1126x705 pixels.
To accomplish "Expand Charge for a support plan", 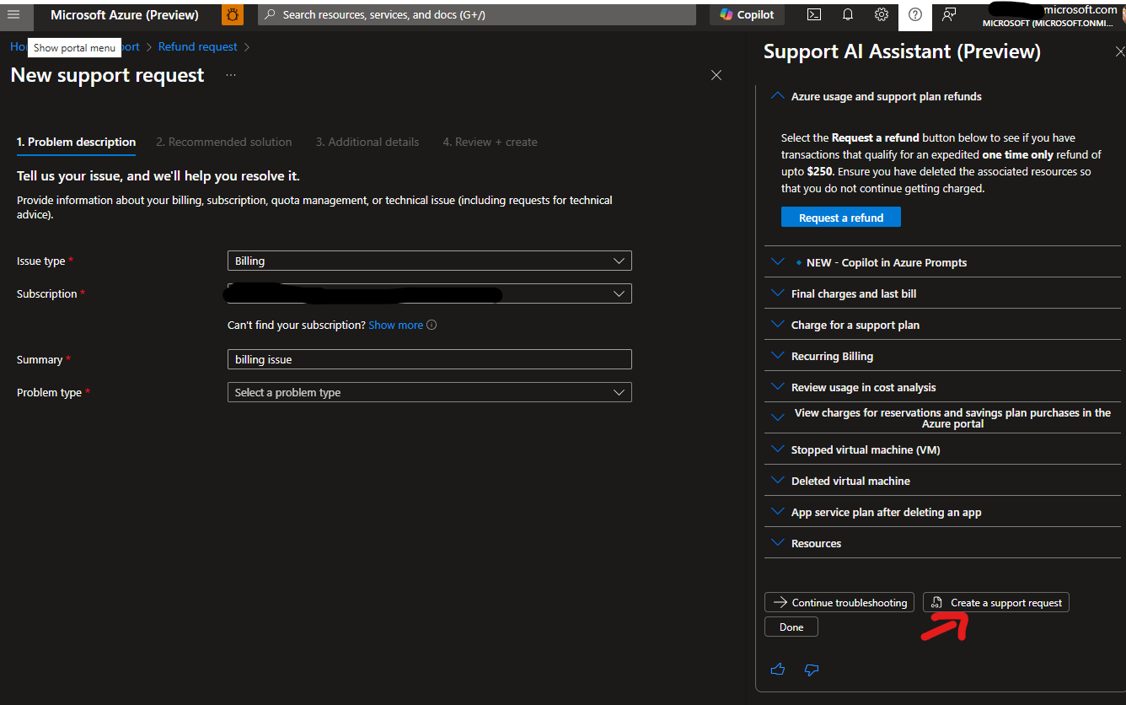I will (x=942, y=325).
